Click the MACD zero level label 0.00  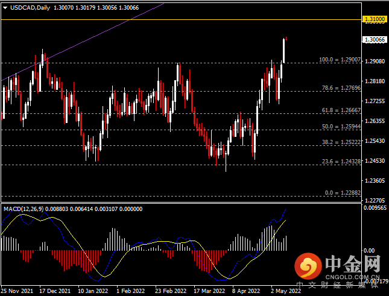click(x=369, y=251)
